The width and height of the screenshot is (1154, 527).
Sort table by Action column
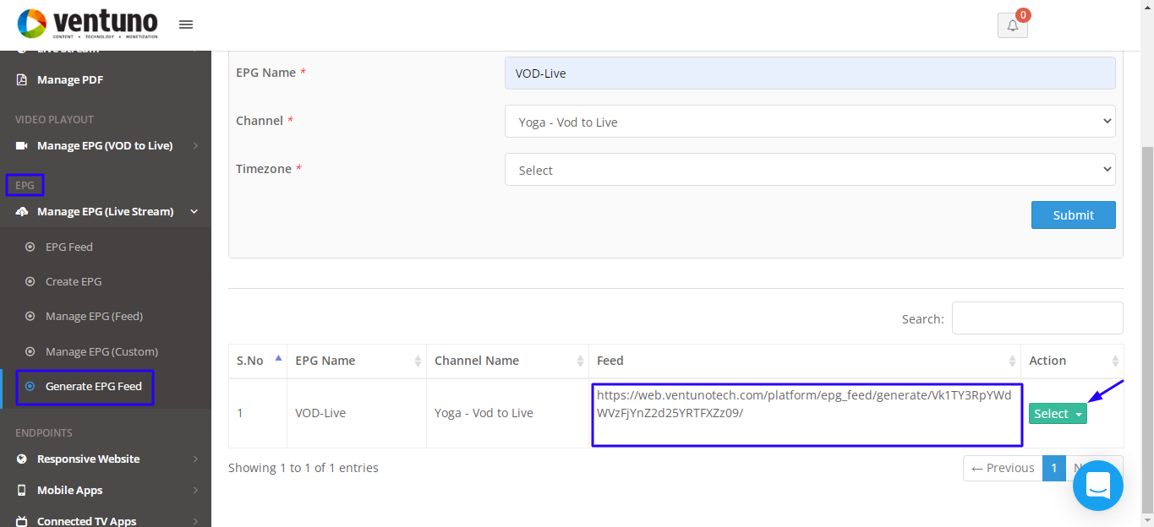point(1115,361)
